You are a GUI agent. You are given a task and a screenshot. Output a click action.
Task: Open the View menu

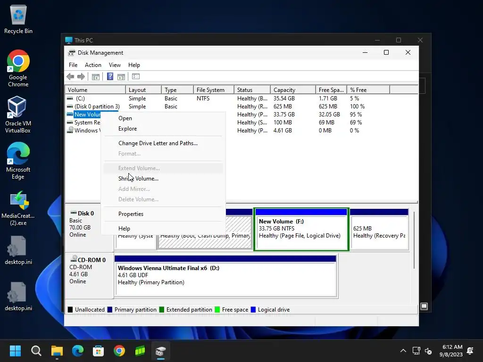[115, 65]
